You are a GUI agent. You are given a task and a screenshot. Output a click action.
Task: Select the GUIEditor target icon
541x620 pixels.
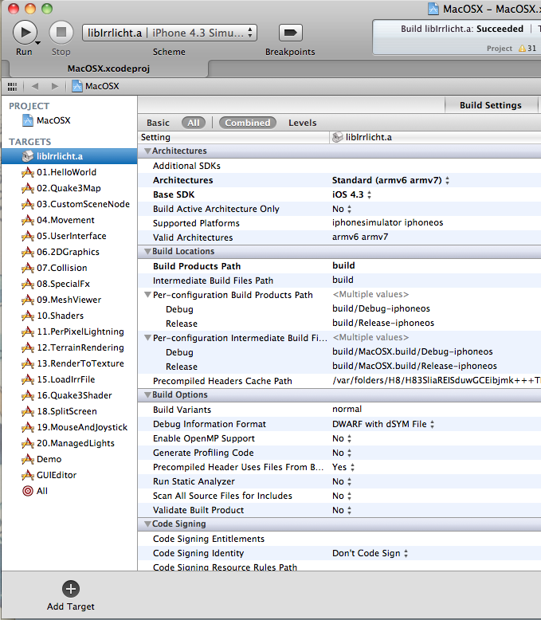[x=28, y=475]
